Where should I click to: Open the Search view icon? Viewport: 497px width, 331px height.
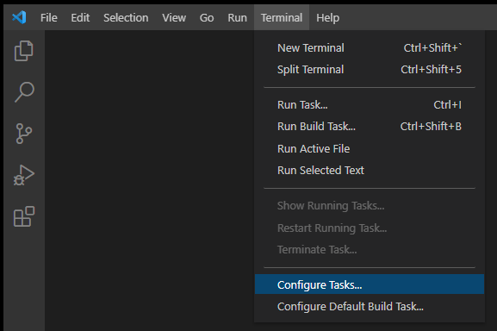point(24,92)
